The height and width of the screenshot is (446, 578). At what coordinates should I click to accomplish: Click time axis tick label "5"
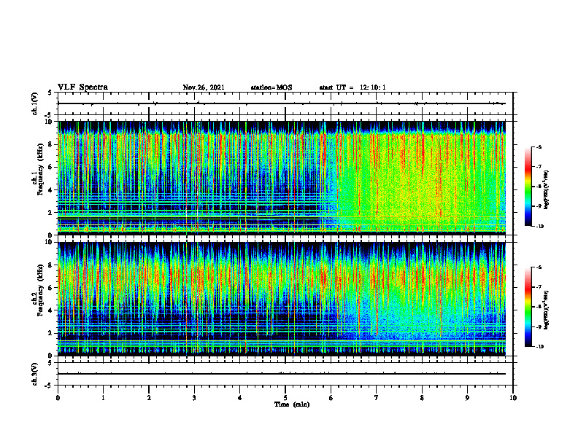pos(285,398)
